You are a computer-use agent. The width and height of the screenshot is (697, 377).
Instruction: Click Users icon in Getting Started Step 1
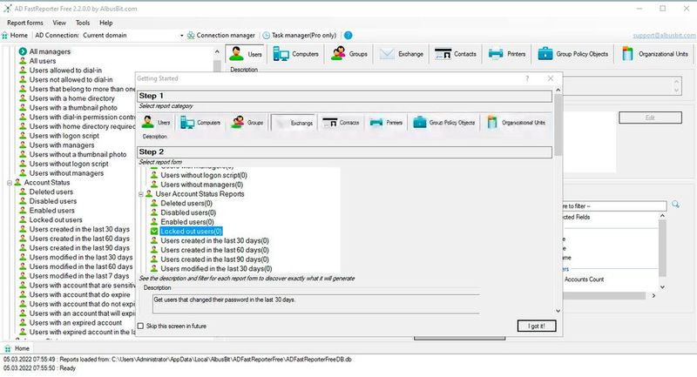coord(156,122)
